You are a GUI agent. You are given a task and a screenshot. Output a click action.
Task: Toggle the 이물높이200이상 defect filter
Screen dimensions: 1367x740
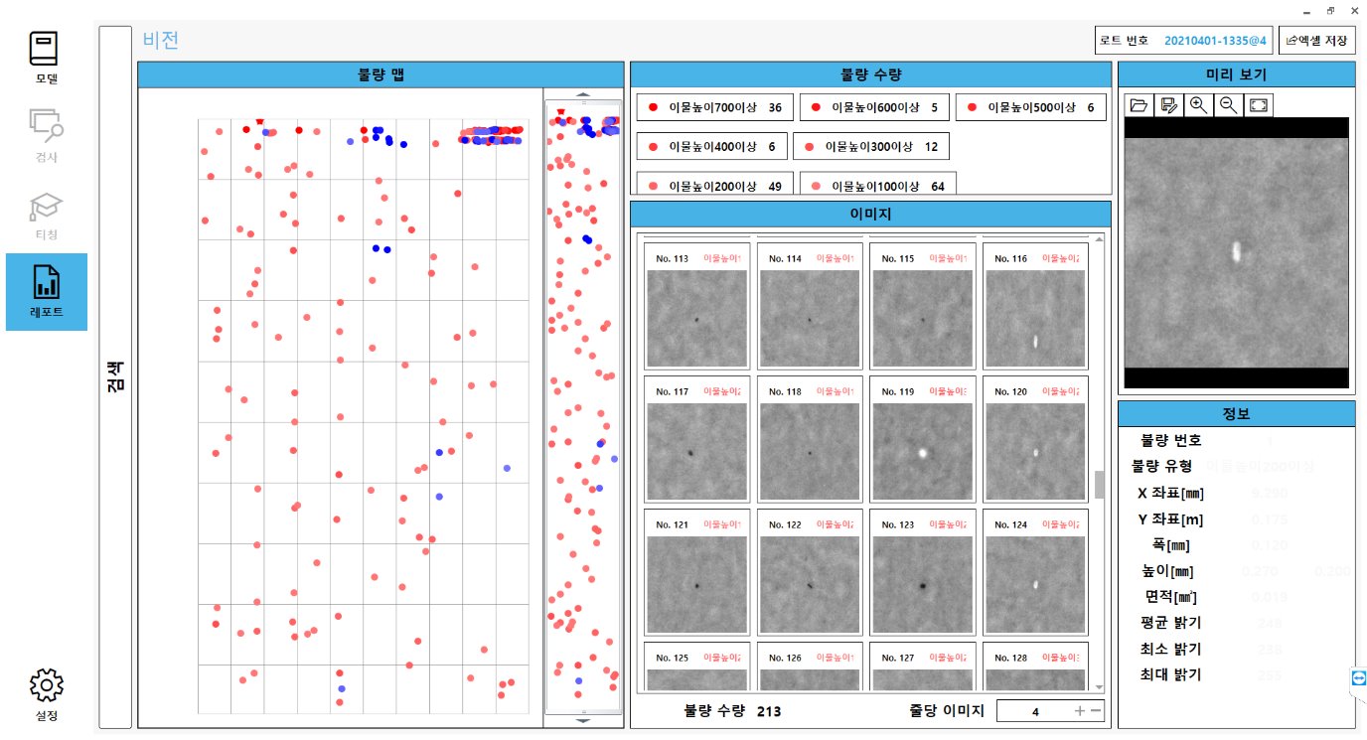pos(713,185)
